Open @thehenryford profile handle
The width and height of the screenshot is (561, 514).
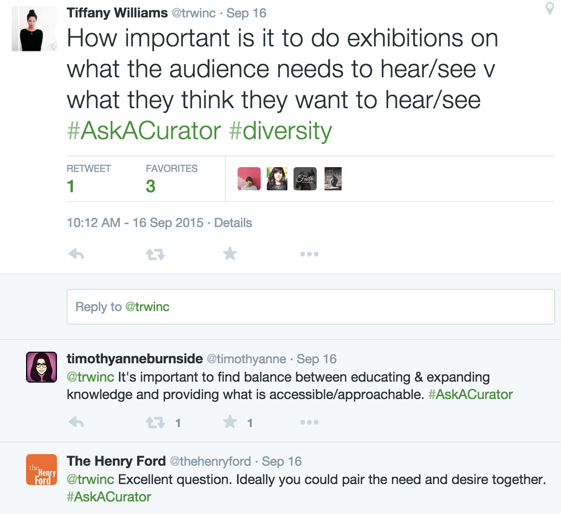[210, 461]
